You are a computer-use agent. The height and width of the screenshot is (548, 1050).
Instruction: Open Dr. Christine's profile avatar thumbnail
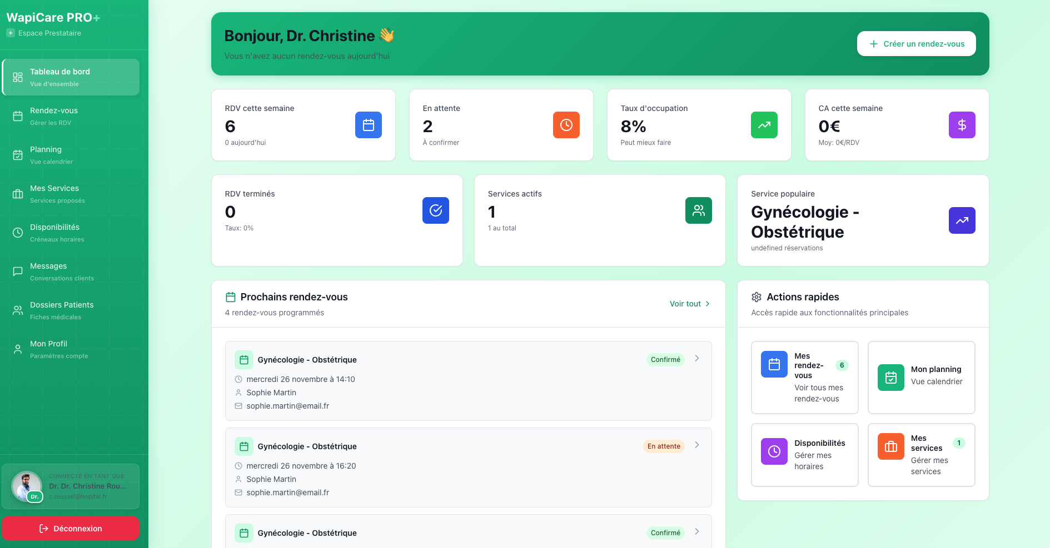coord(26,486)
